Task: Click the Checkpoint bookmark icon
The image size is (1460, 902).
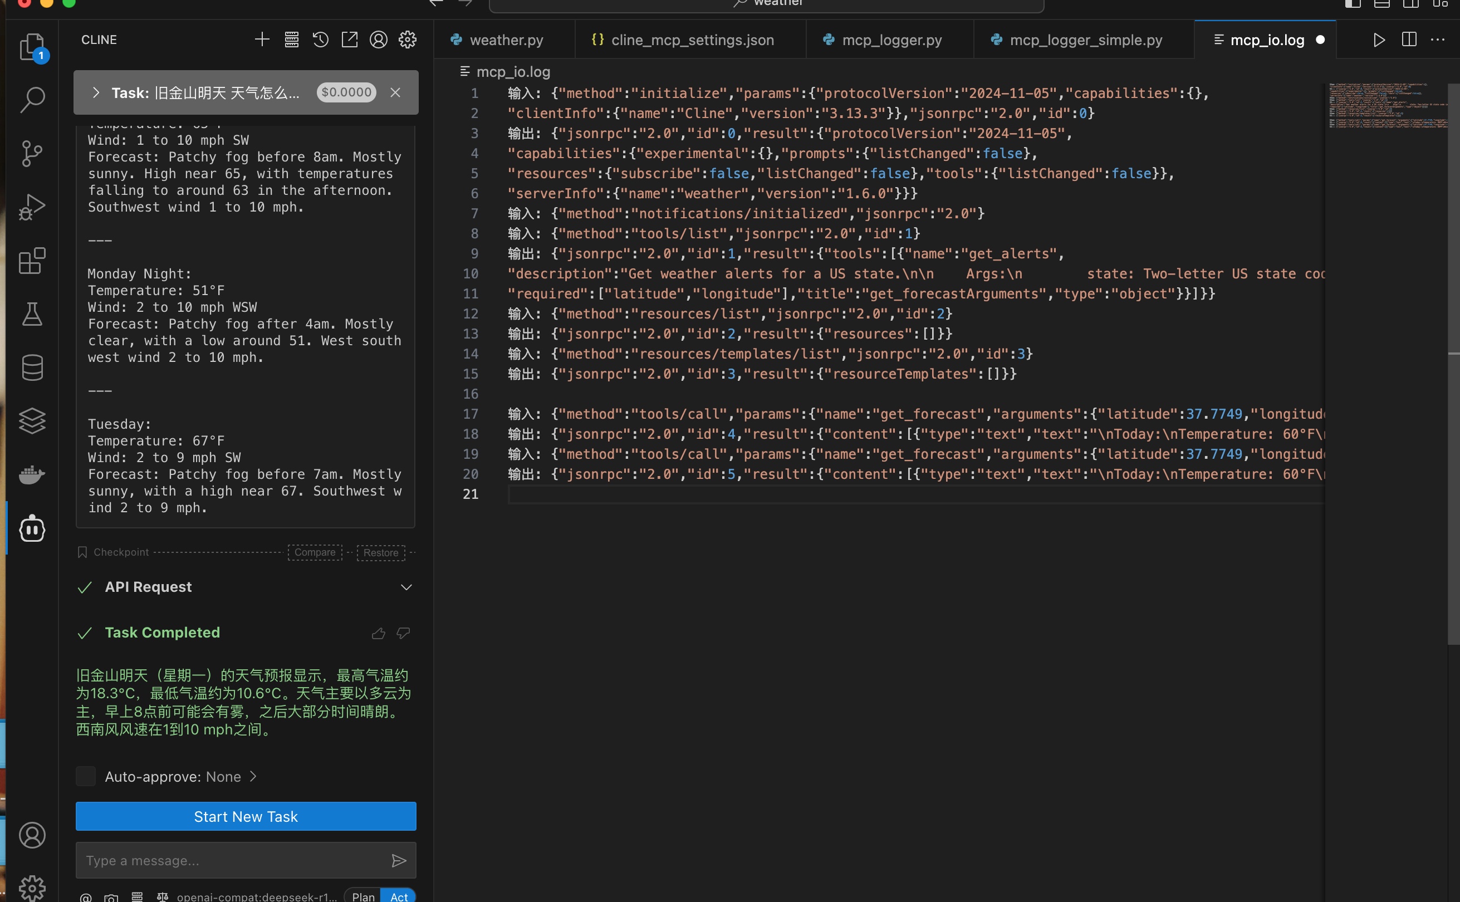Action: pos(82,552)
